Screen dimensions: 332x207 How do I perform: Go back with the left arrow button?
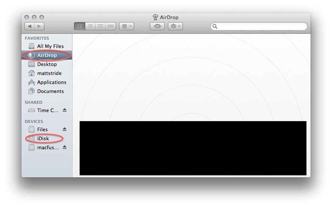(29, 26)
